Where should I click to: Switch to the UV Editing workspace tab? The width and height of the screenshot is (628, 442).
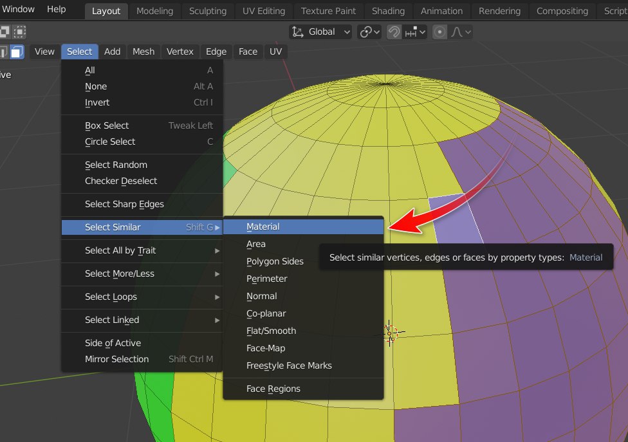tap(264, 11)
